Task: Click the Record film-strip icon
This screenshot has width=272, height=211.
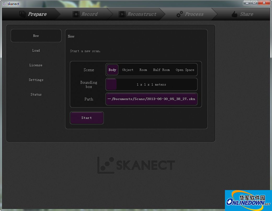Action: (x=76, y=14)
